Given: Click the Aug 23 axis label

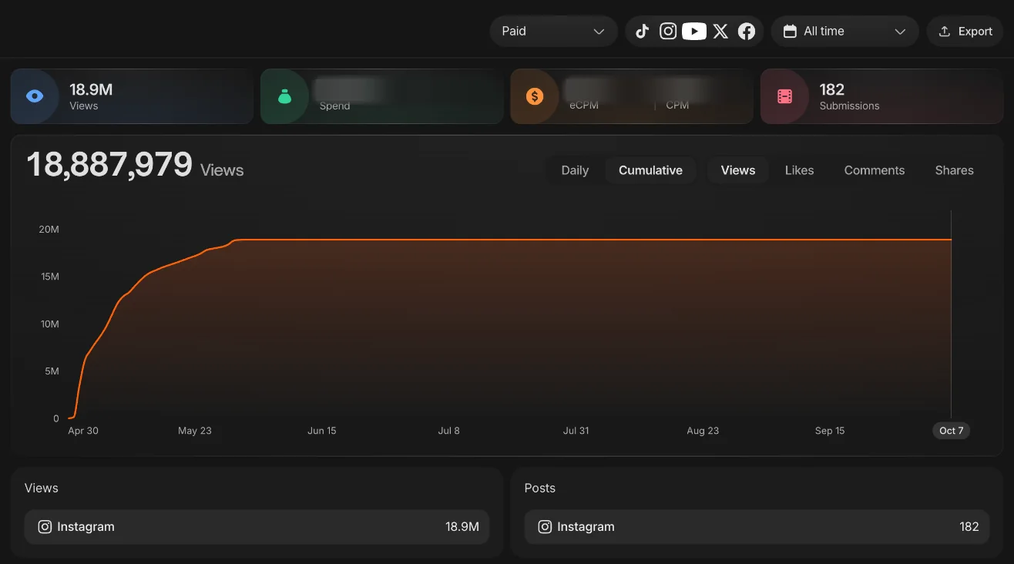Looking at the screenshot, I should (703, 431).
